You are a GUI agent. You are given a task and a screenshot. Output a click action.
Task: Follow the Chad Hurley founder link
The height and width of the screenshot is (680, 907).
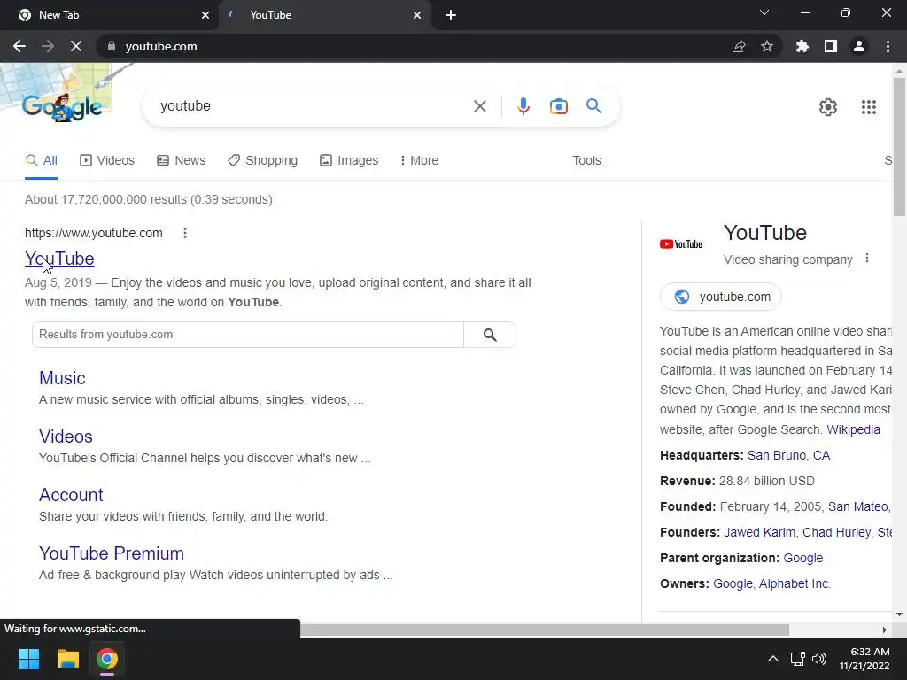[836, 532]
